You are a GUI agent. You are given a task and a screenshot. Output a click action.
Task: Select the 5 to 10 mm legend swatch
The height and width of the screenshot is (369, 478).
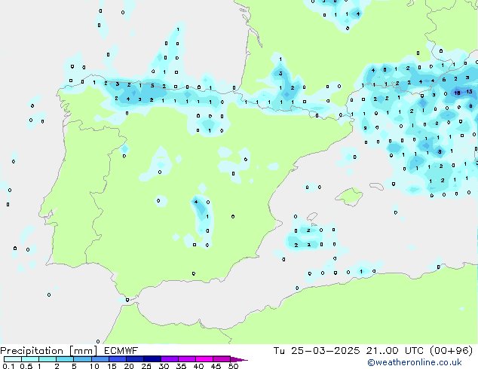coord(82,359)
